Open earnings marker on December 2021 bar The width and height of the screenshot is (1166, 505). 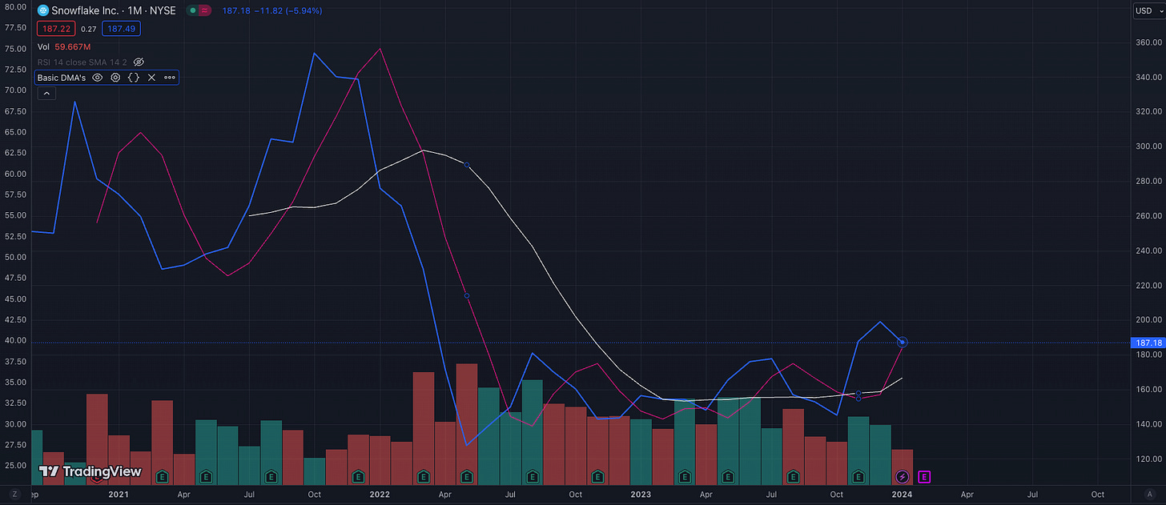358,477
